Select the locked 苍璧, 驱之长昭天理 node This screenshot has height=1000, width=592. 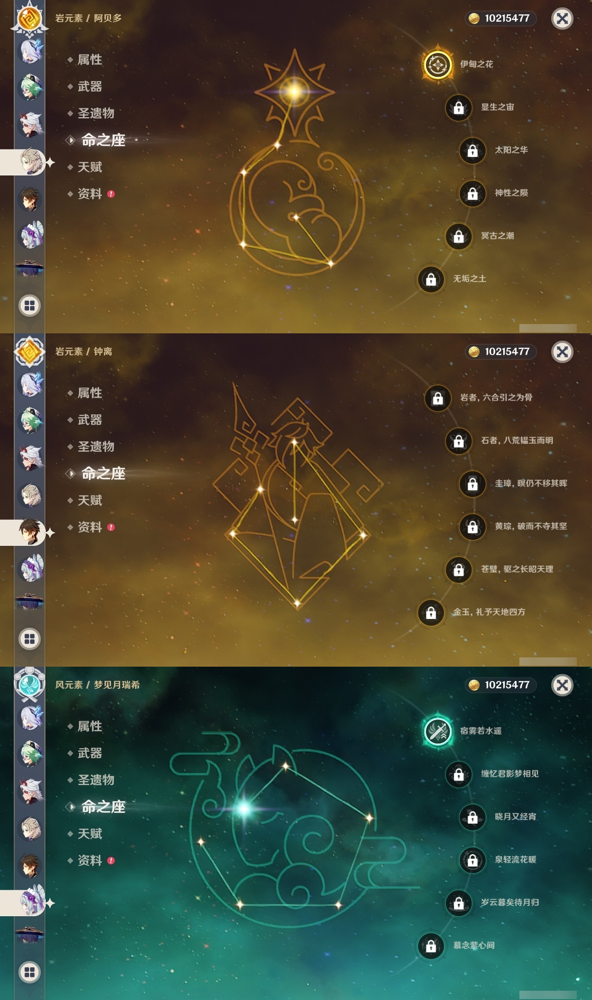coord(459,569)
